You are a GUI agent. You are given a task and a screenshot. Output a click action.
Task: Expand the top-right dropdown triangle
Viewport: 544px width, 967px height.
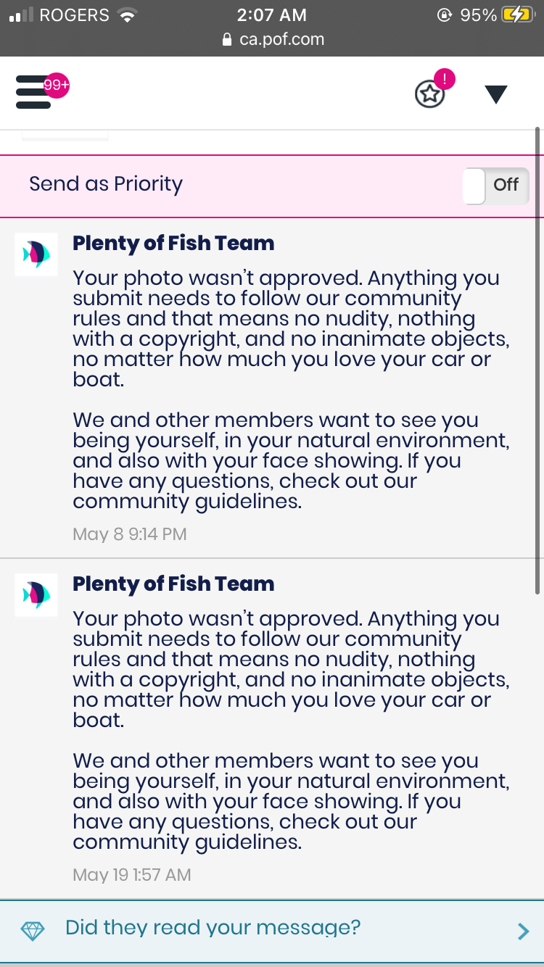(x=496, y=94)
